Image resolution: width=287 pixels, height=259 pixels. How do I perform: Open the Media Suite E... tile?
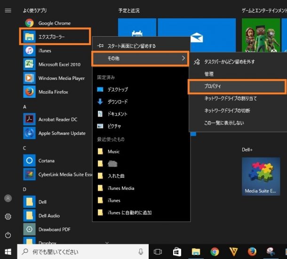(x=261, y=176)
